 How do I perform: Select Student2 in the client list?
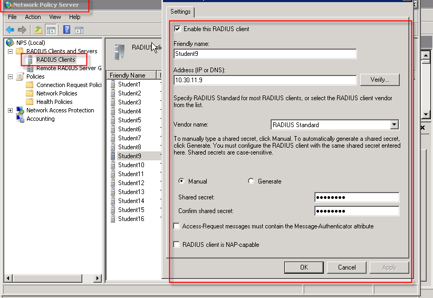click(x=130, y=93)
